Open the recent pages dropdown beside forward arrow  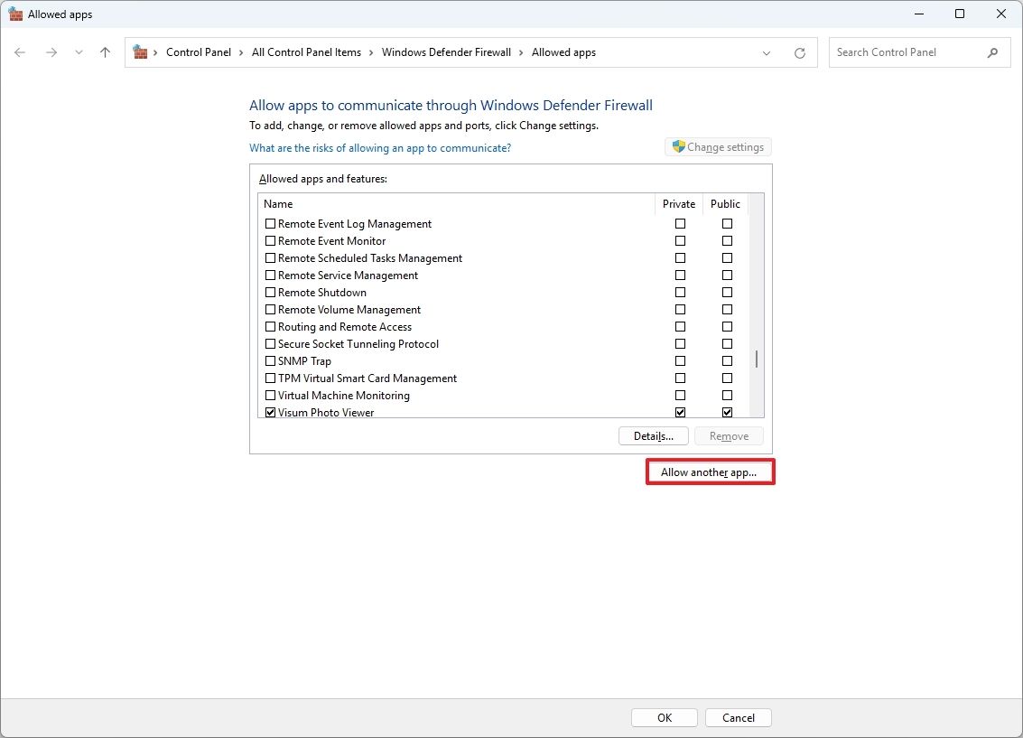point(79,52)
